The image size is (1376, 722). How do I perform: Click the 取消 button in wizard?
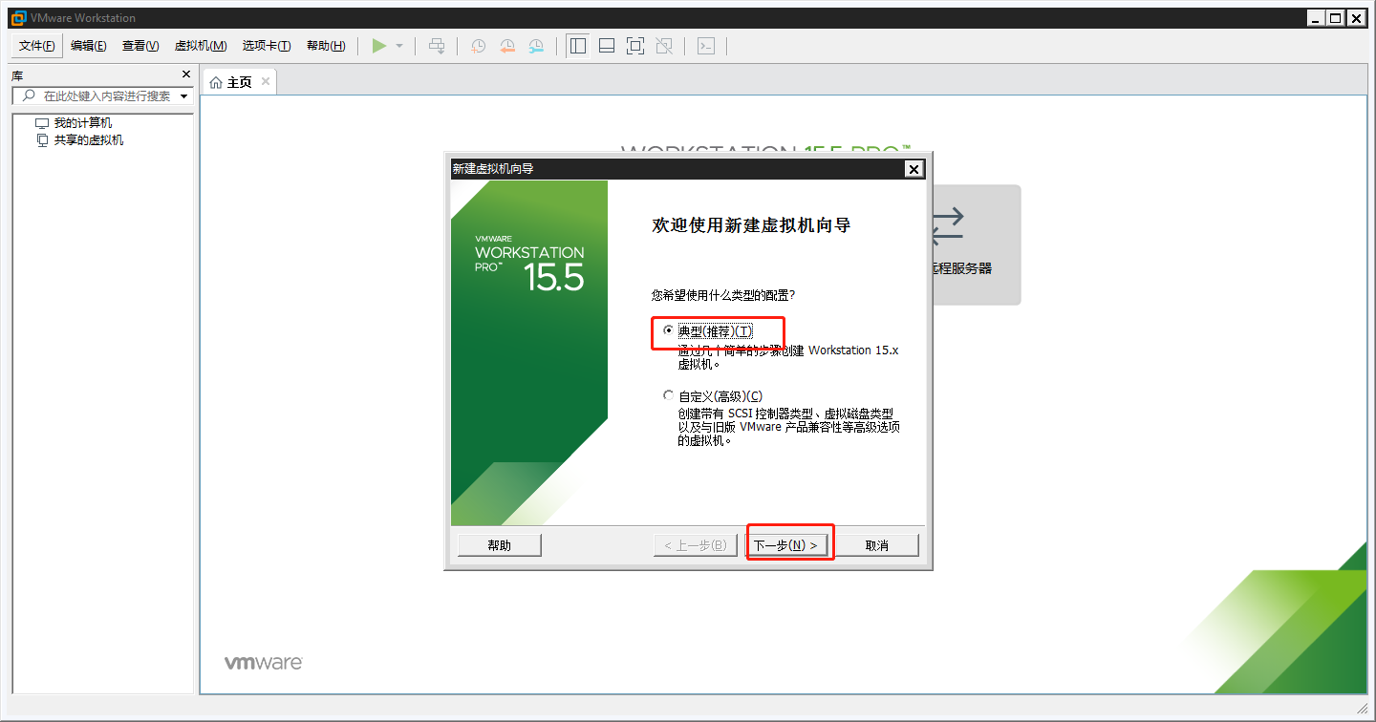point(877,545)
